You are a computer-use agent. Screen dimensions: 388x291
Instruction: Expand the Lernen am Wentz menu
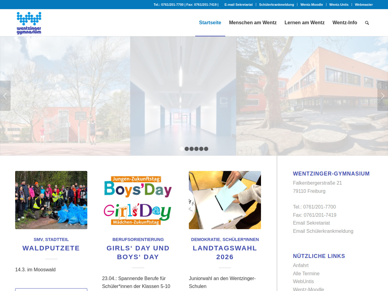[304, 23]
